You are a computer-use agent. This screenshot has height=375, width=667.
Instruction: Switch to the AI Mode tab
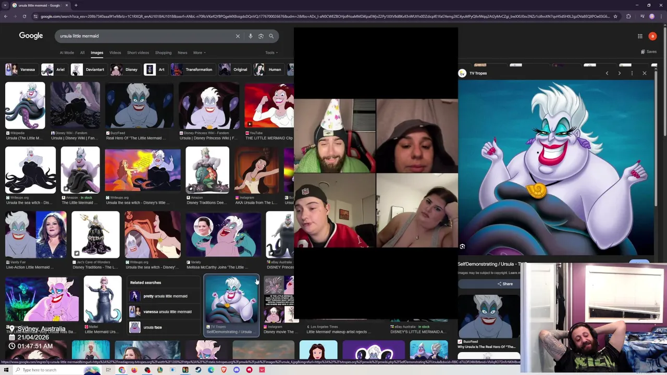[67, 53]
